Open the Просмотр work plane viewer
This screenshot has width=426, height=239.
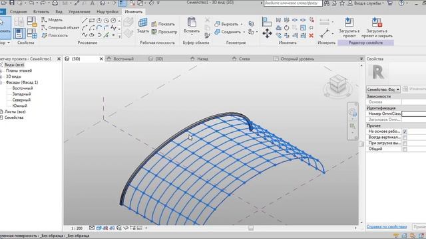(164, 32)
